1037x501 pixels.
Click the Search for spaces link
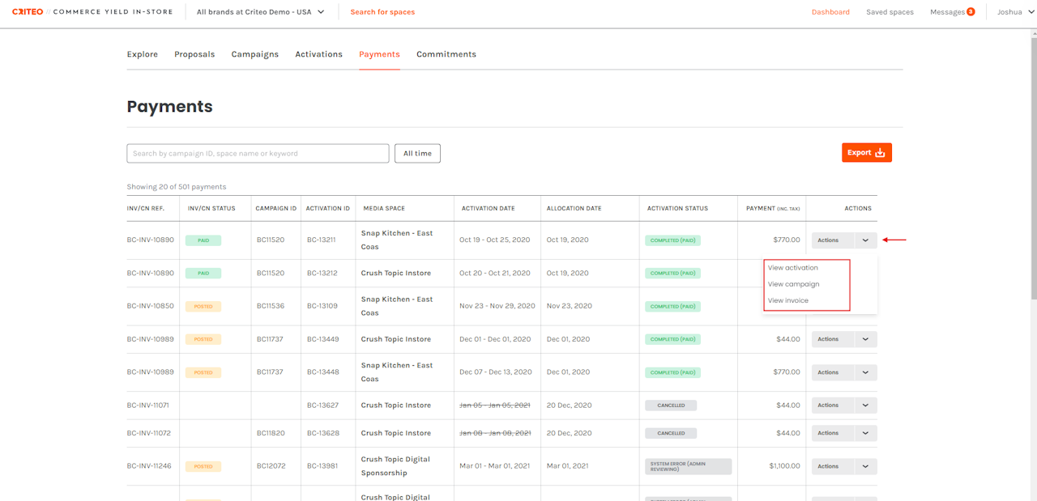pyautogui.click(x=382, y=12)
